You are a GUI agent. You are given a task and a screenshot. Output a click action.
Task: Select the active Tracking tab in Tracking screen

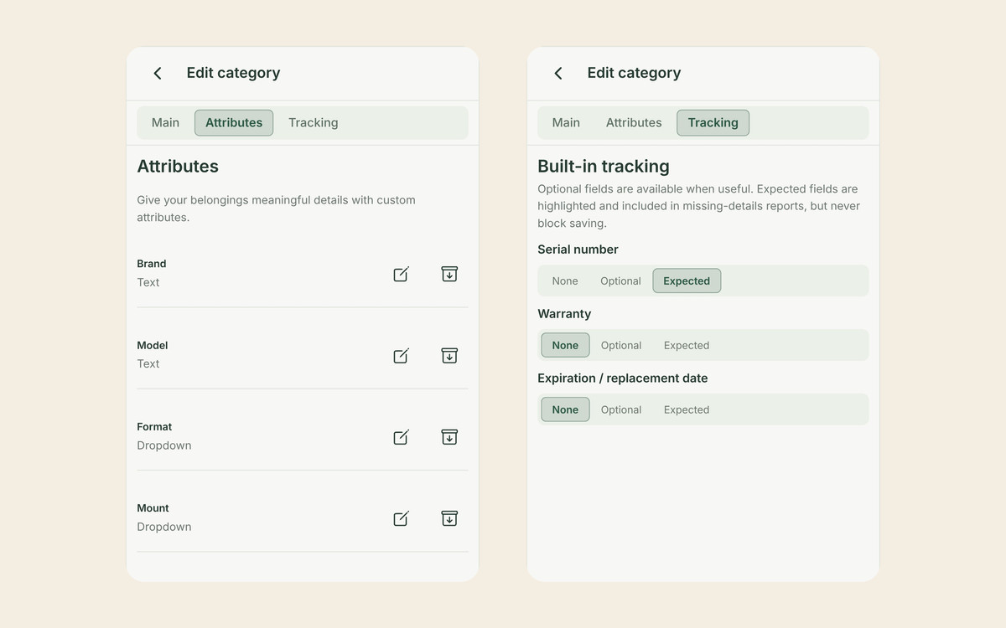pos(713,122)
